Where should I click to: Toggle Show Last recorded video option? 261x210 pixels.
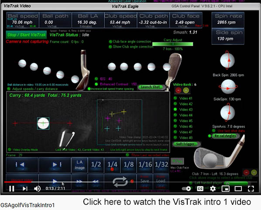click(148, 155)
